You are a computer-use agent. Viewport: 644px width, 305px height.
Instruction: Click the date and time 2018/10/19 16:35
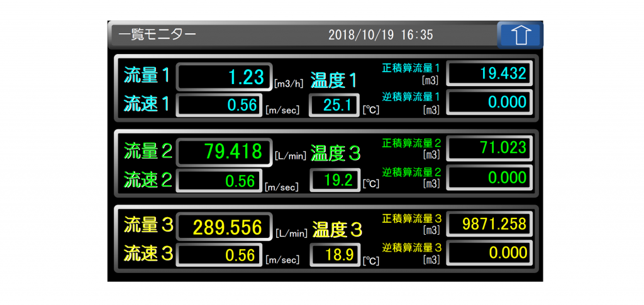(x=380, y=35)
